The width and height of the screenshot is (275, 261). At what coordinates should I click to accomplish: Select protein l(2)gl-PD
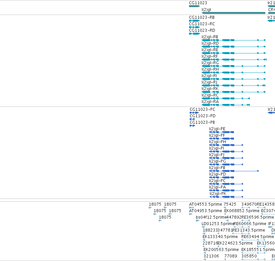click(221, 177)
